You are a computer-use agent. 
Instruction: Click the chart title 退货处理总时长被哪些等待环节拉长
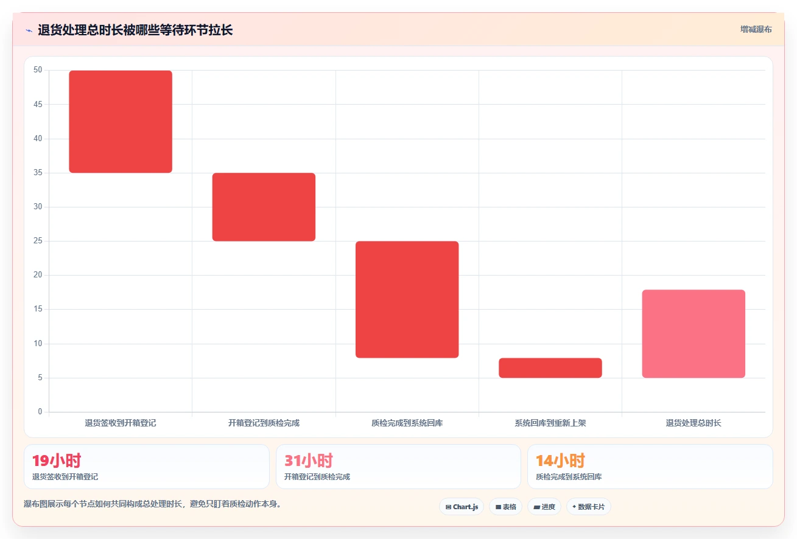coord(135,30)
